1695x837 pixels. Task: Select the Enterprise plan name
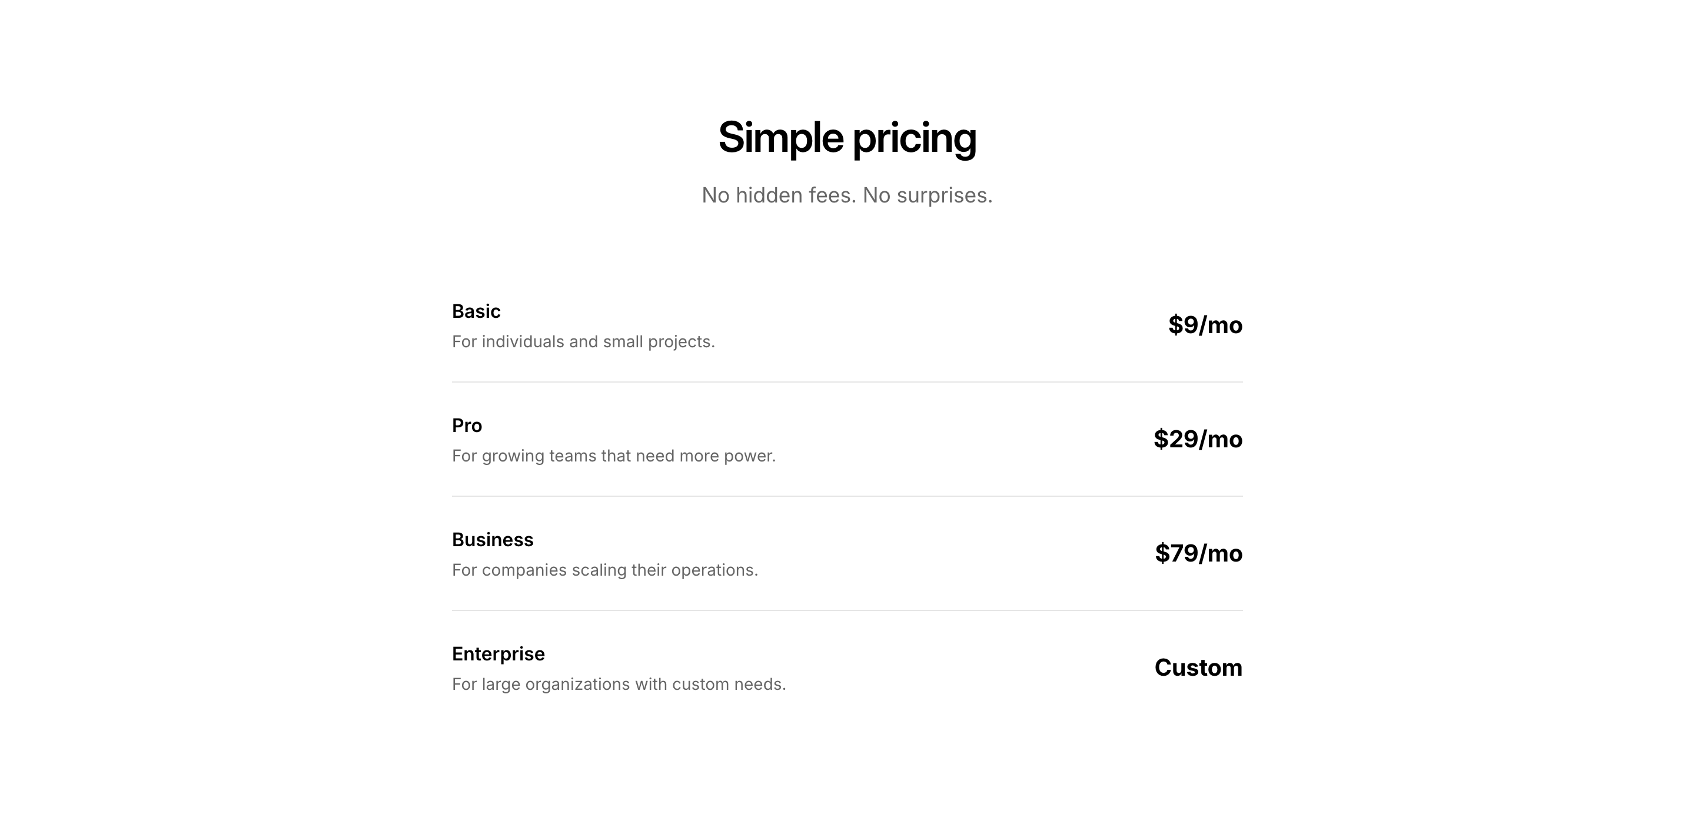(498, 654)
